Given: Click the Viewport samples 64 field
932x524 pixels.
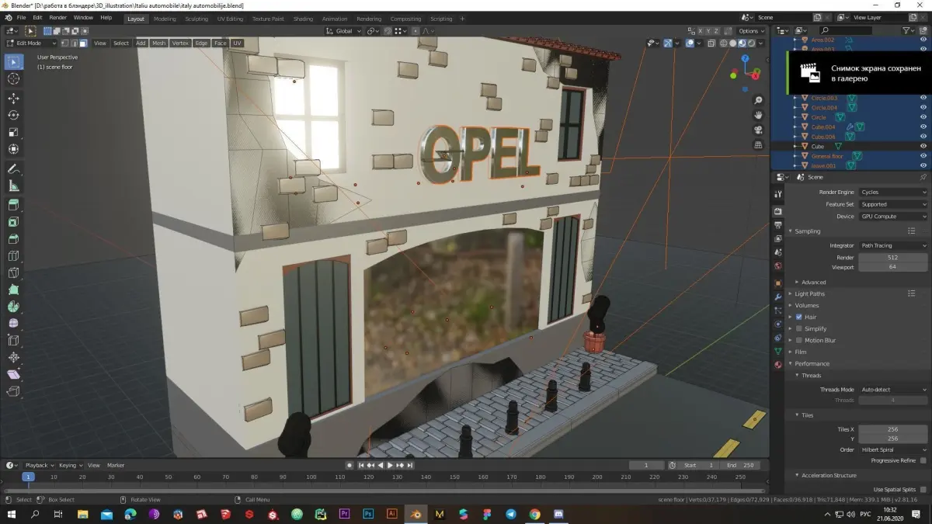Looking at the screenshot, I should click(x=893, y=267).
